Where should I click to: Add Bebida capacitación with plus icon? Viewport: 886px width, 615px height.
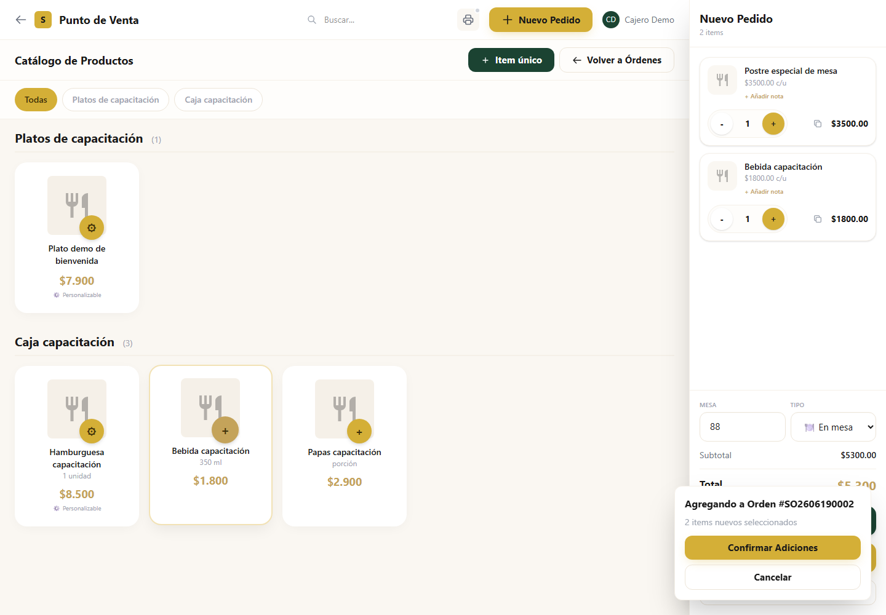coord(225,430)
